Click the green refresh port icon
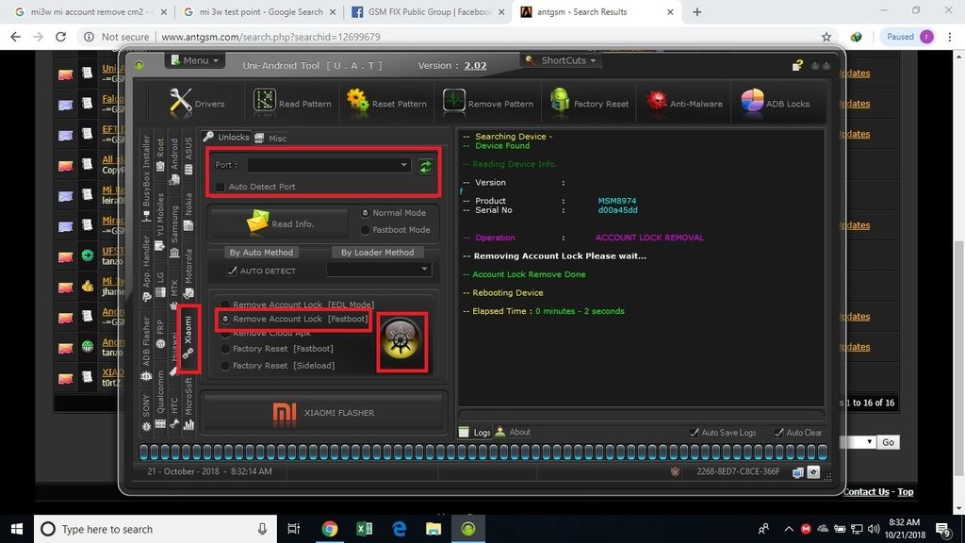This screenshot has width=965, height=543. tap(426, 166)
